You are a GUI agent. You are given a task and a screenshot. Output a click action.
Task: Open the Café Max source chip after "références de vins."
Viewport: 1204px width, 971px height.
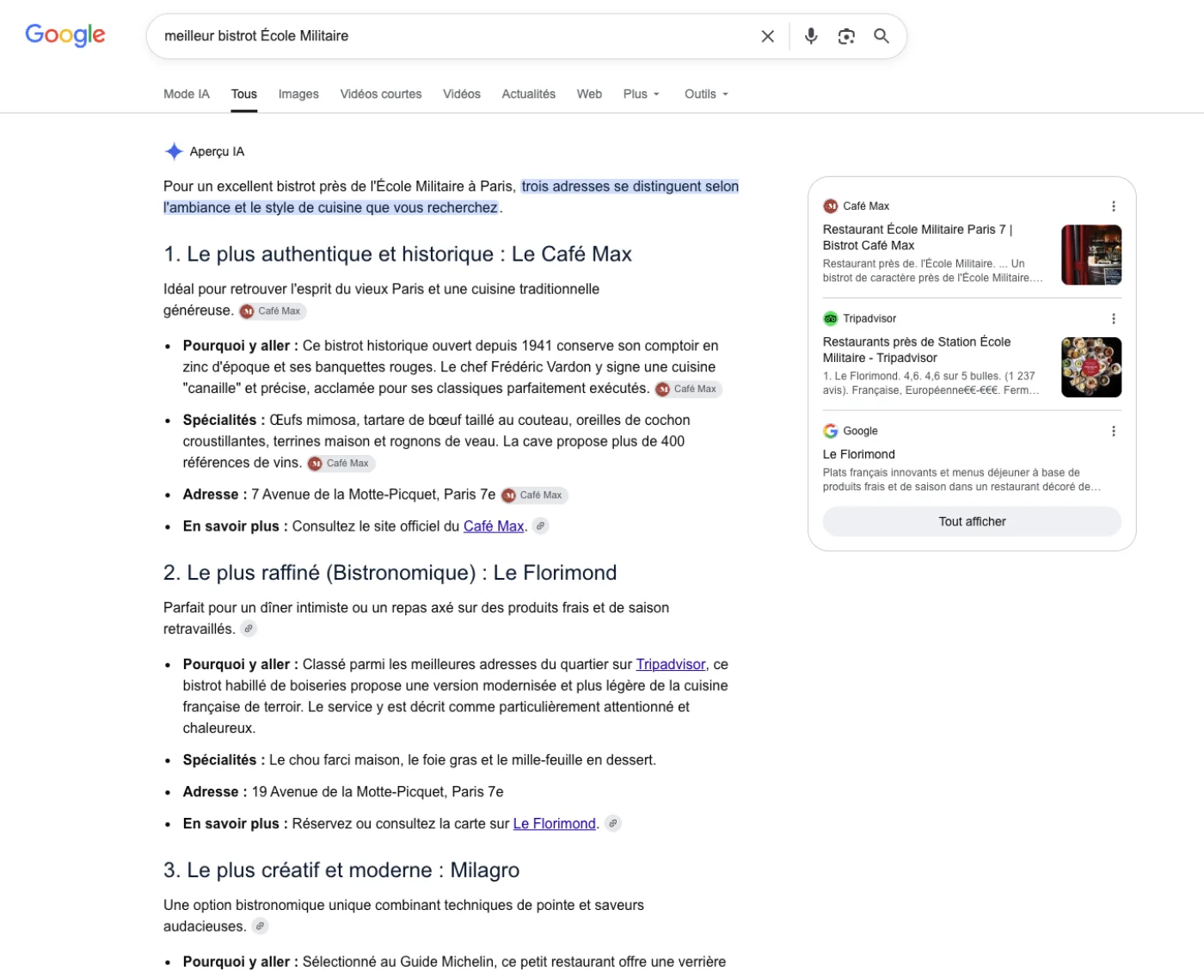tap(341, 464)
